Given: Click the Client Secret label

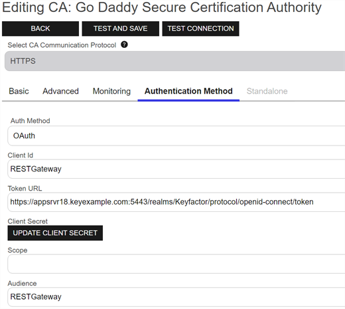Looking at the screenshot, I should coord(28,221).
